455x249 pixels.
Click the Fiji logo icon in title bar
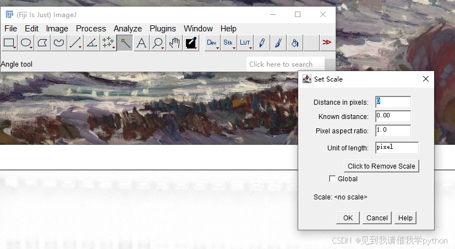[x=9, y=14]
